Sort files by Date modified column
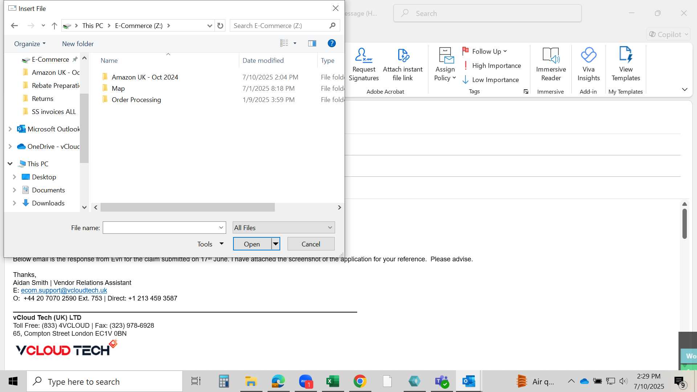697x392 pixels. (x=263, y=61)
